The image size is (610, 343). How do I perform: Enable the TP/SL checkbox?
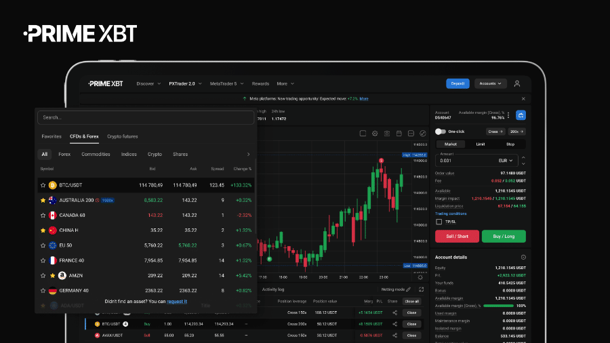tap(439, 222)
